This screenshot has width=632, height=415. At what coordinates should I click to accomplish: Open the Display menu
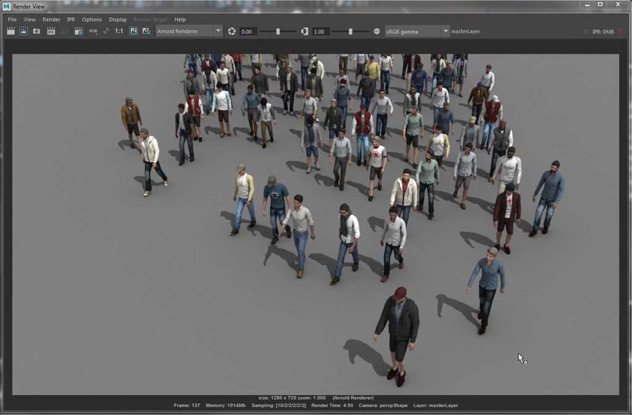pos(117,19)
